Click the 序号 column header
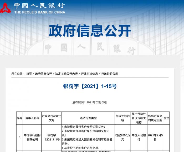 click(20, 118)
